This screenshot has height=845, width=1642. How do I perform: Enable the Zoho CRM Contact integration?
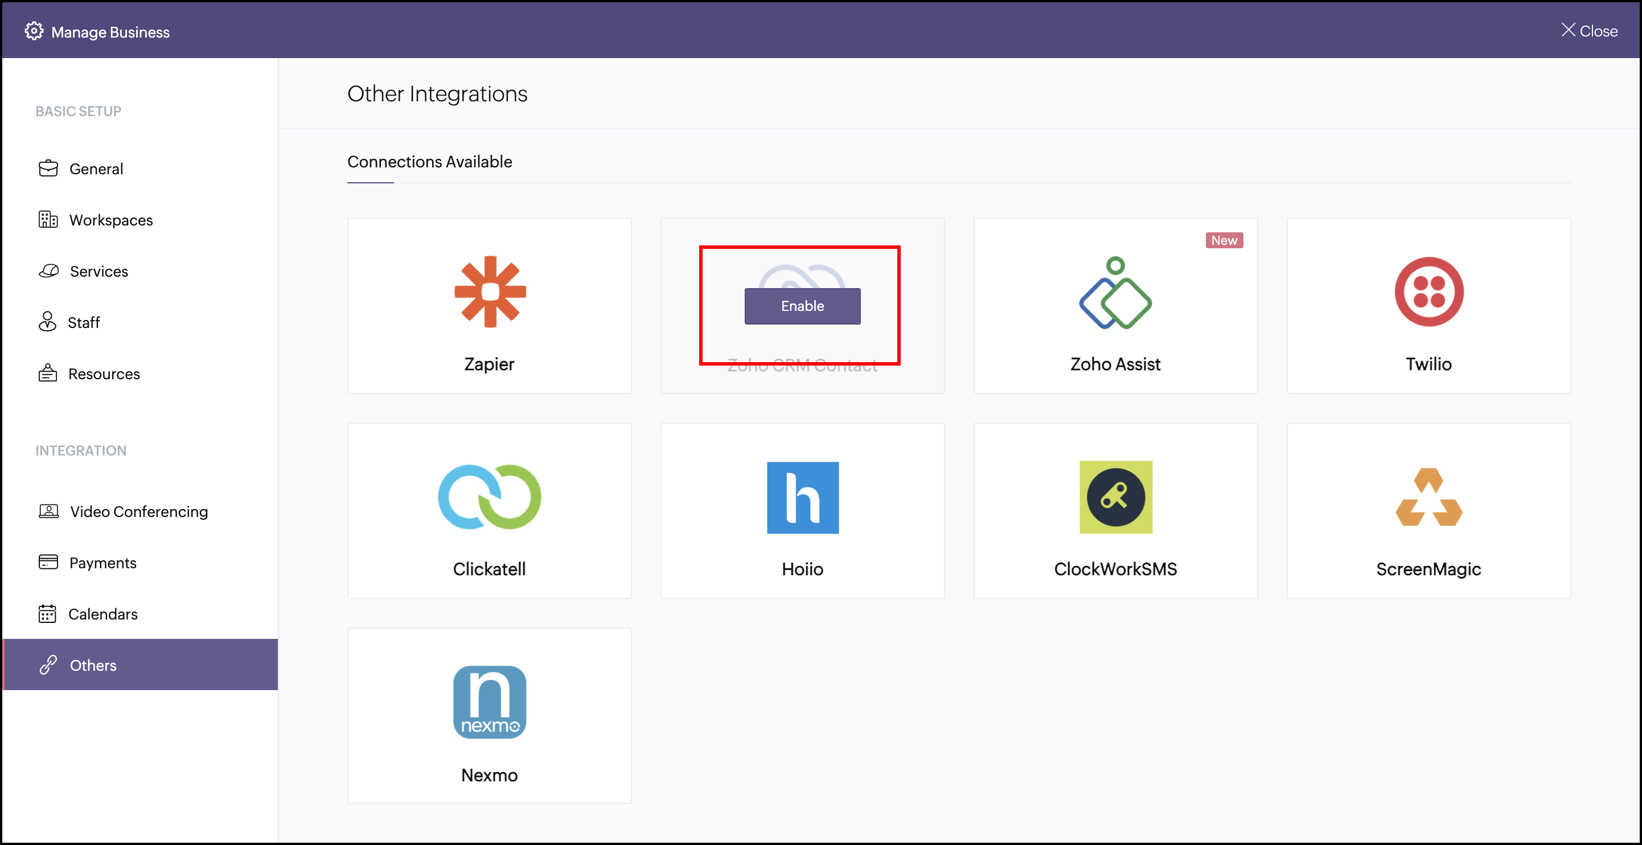point(803,306)
